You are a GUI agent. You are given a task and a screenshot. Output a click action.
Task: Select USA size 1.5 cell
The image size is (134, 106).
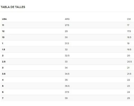click(3, 50)
